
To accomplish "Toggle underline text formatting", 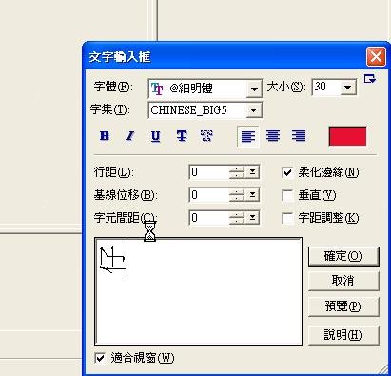I will tap(155, 136).
